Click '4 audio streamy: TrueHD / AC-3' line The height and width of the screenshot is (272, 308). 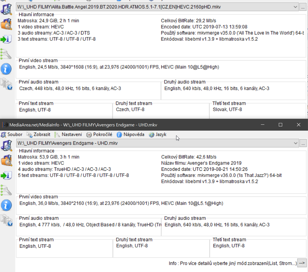coord(64,169)
